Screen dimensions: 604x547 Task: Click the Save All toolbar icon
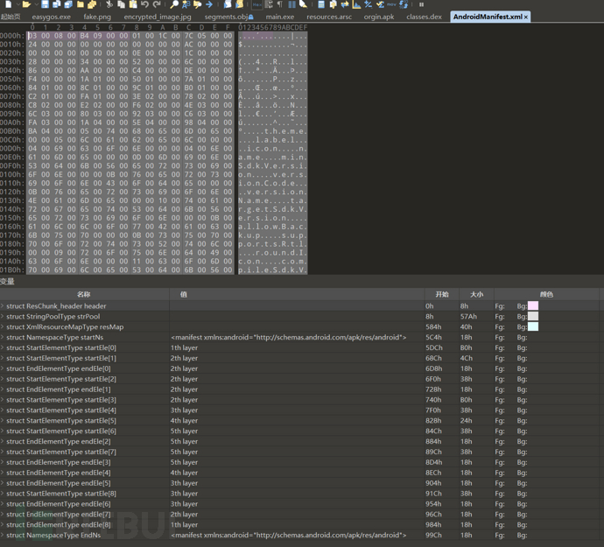pos(68,4)
